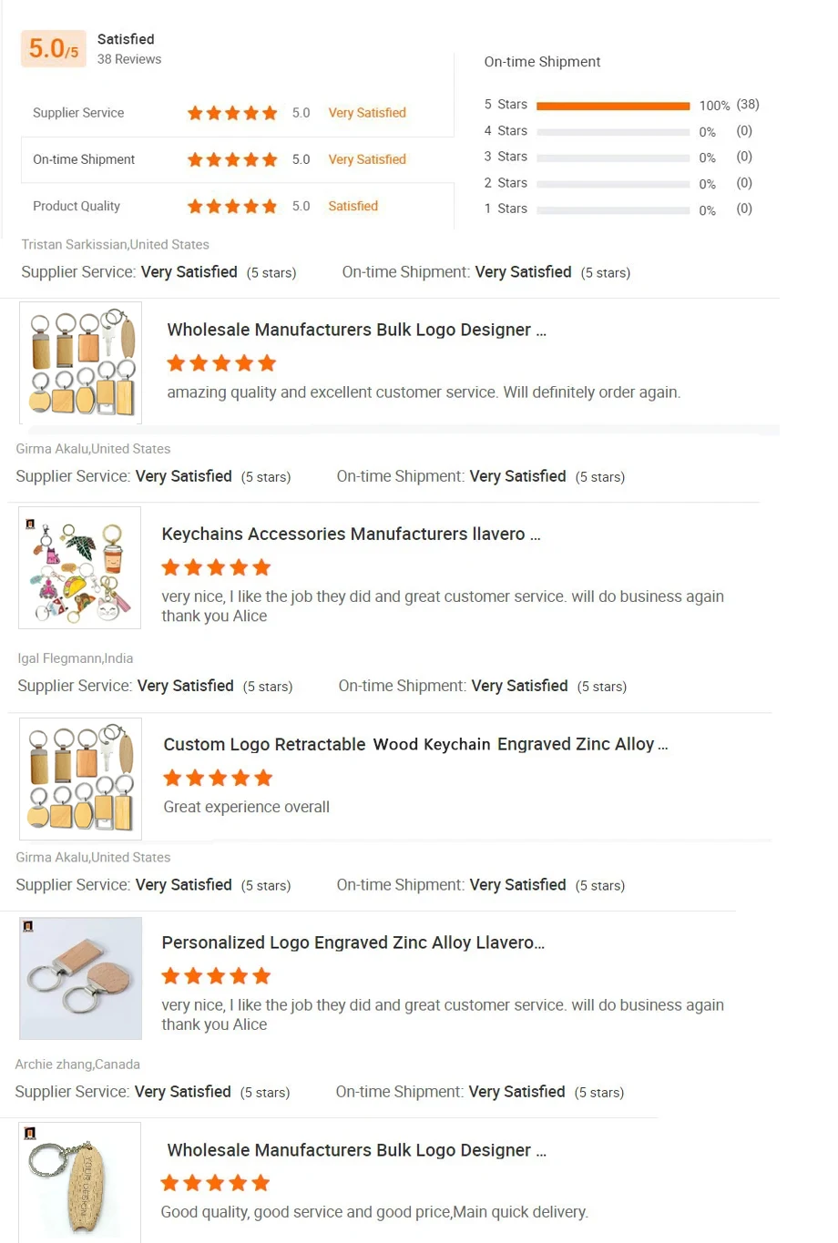Image resolution: width=838 pixels, height=1243 pixels.
Task: Click the 5.0/5 overall score badge
Action: 53,48
